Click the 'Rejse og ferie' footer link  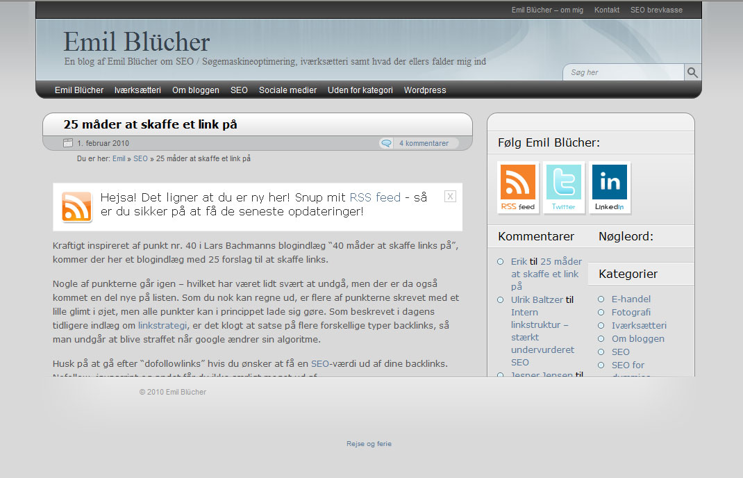pyautogui.click(x=369, y=444)
